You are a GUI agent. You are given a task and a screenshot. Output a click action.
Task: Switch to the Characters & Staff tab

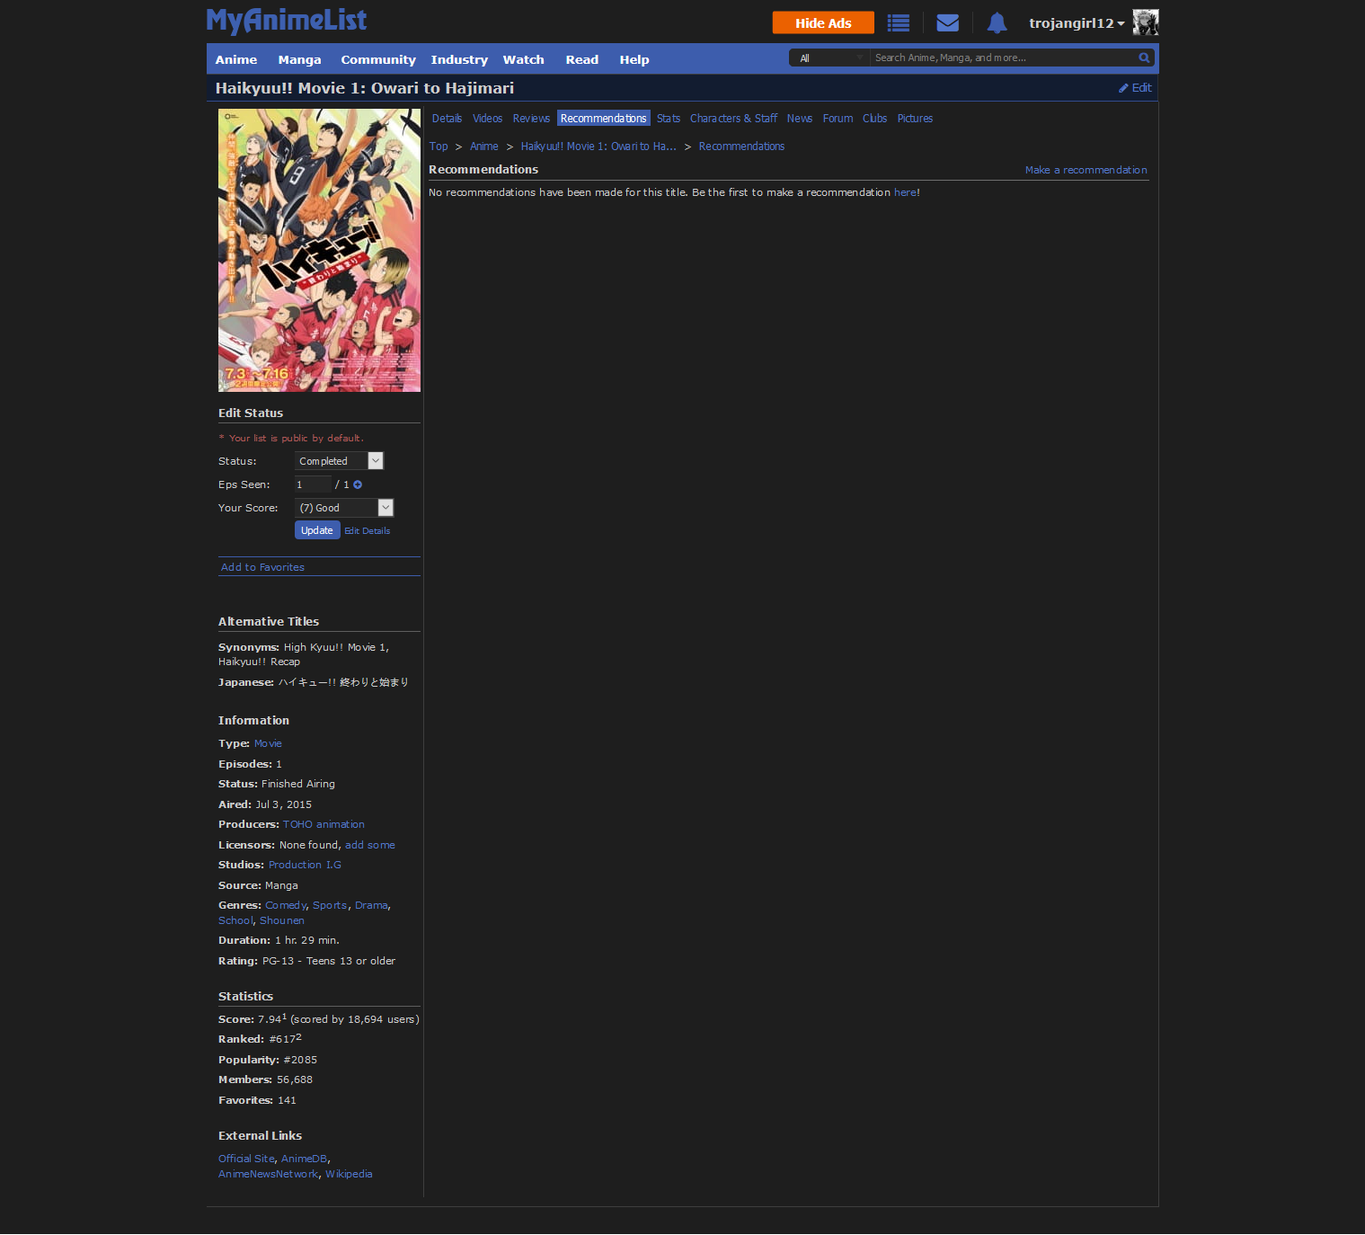pos(733,119)
